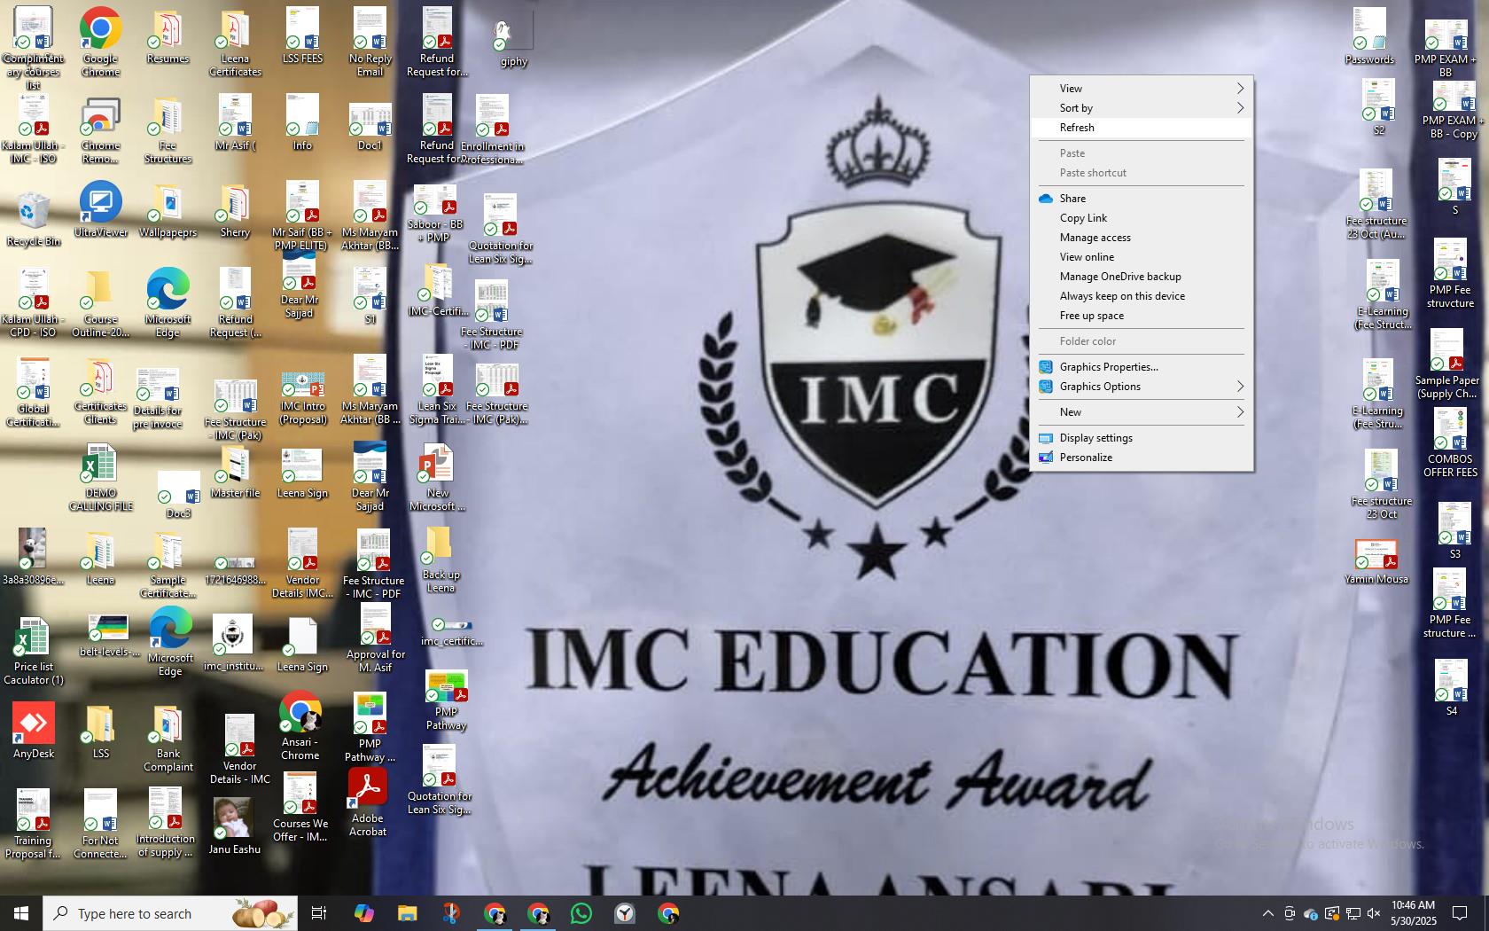The height and width of the screenshot is (931, 1489).
Task: Select the Sherry folder icon
Action: pyautogui.click(x=235, y=211)
